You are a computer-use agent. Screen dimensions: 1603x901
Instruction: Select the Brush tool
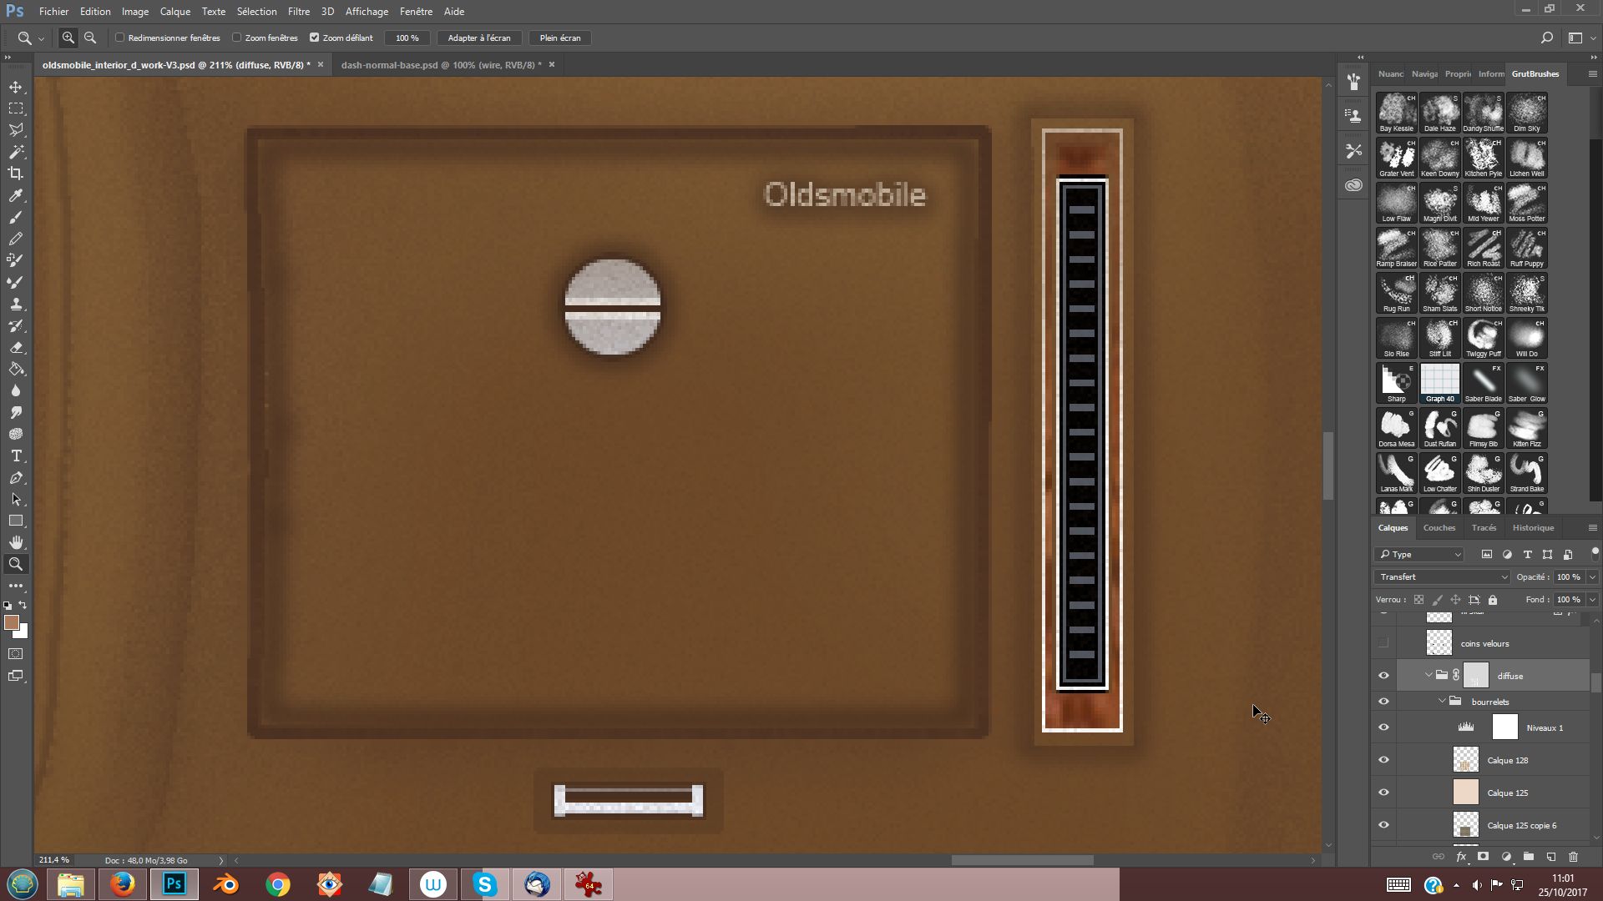(x=16, y=217)
